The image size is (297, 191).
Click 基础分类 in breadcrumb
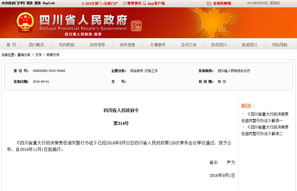point(24,55)
